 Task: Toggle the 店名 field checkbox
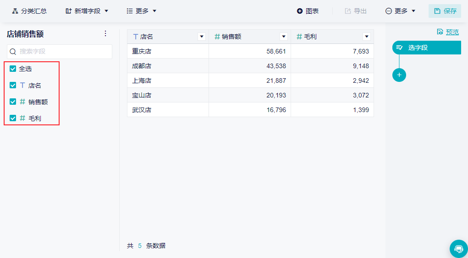click(13, 85)
